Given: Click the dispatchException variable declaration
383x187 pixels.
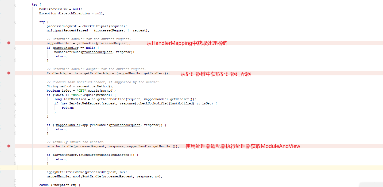Looking at the screenshot, I should point(74,13).
